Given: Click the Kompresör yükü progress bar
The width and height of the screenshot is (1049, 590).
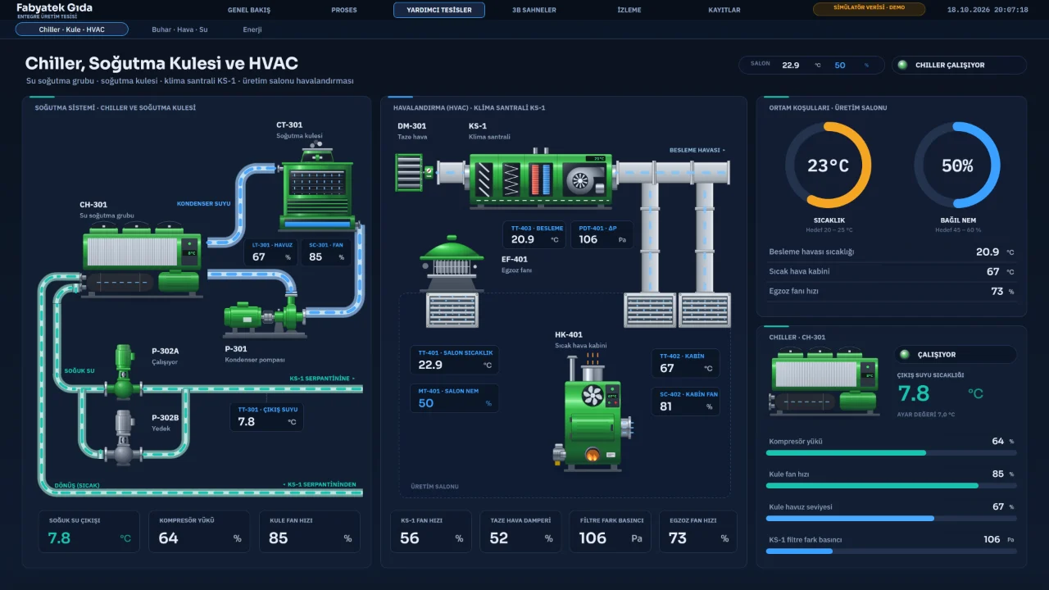Looking at the screenshot, I should (x=892, y=452).
